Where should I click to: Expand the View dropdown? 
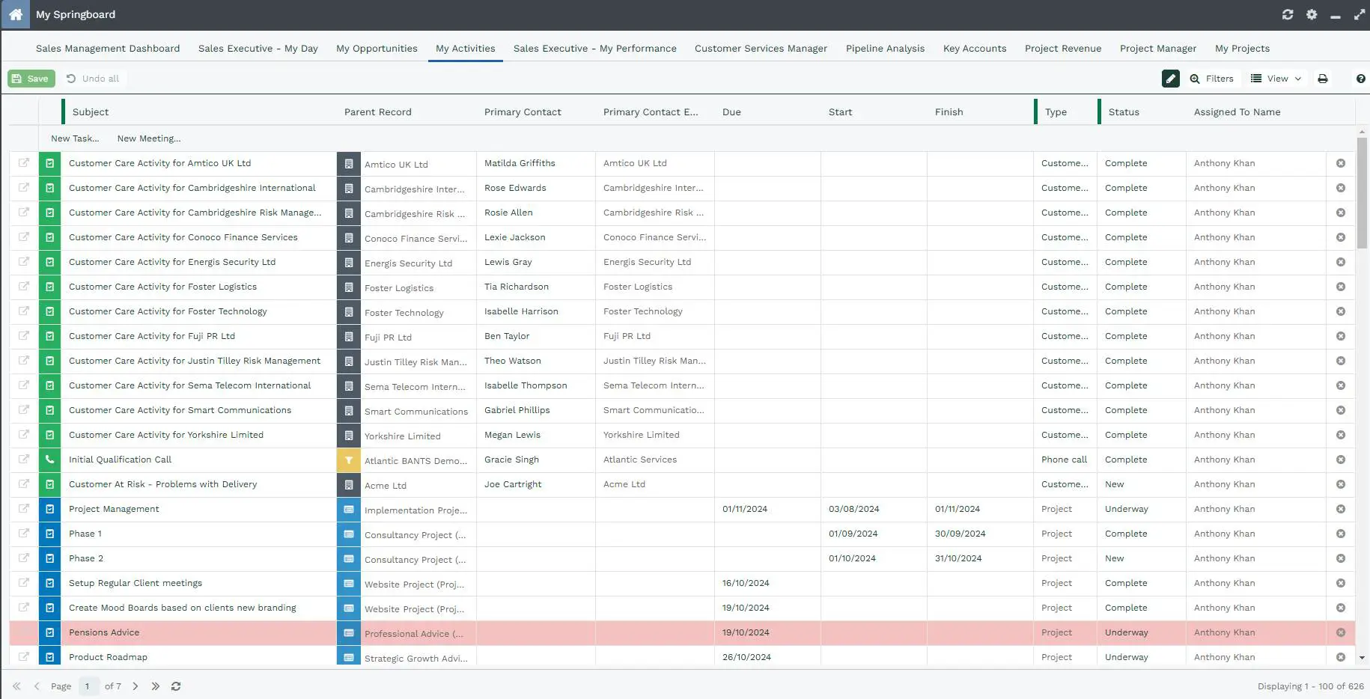tap(1276, 79)
